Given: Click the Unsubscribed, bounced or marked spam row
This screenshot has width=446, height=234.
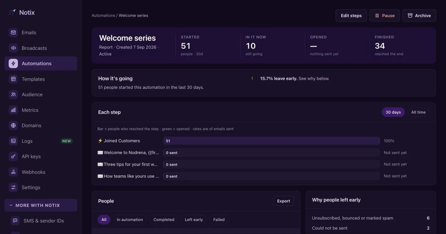Looking at the screenshot, I should pyautogui.click(x=371, y=218).
